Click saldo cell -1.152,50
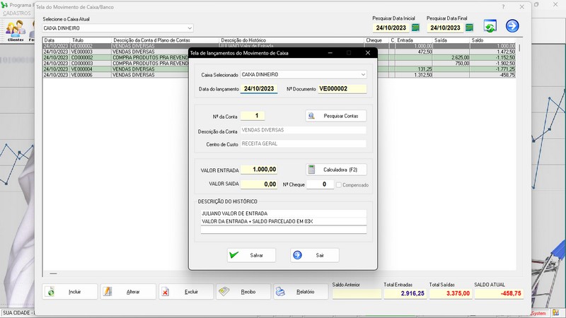This screenshot has height=318, width=566. (492, 58)
